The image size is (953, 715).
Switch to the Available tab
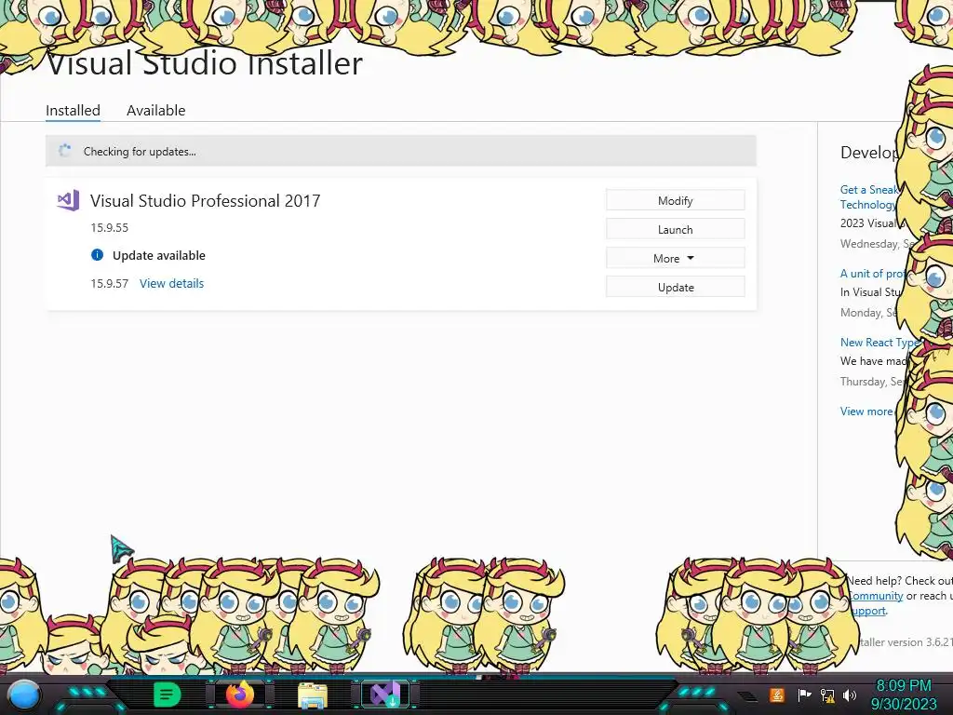[155, 110]
